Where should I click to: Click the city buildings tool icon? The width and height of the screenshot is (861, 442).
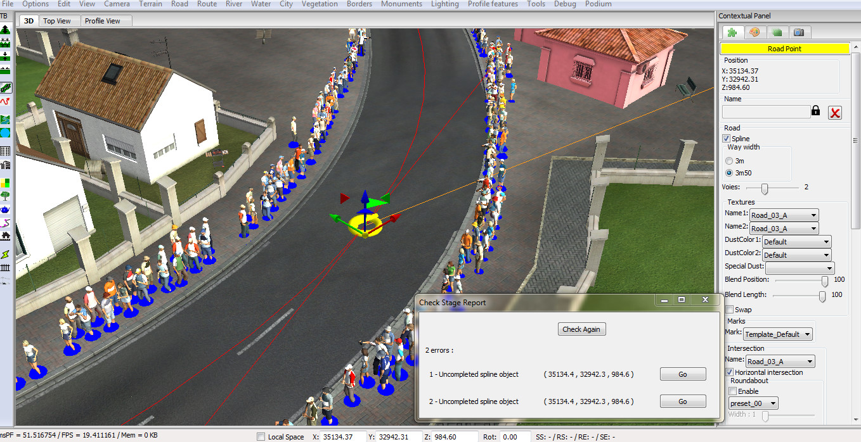click(x=6, y=165)
